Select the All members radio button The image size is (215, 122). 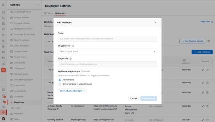click(60, 80)
